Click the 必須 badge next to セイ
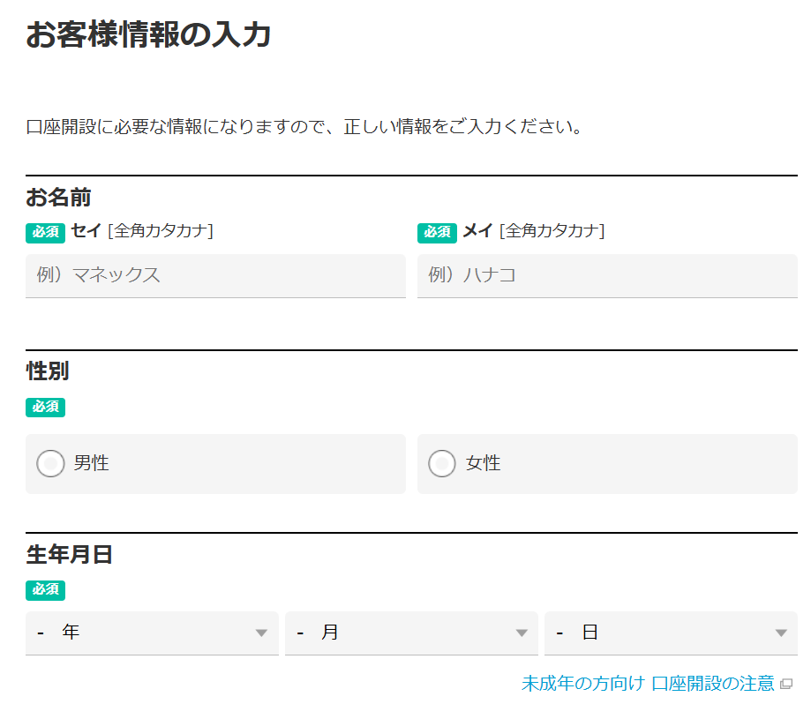This screenshot has width=811, height=704. coord(45,232)
